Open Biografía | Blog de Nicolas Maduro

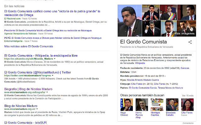click(28, 89)
